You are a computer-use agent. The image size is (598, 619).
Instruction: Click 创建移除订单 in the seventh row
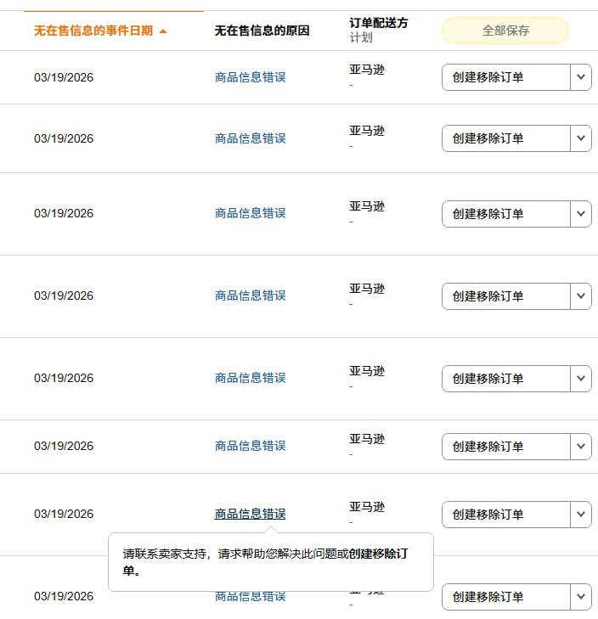(505, 514)
